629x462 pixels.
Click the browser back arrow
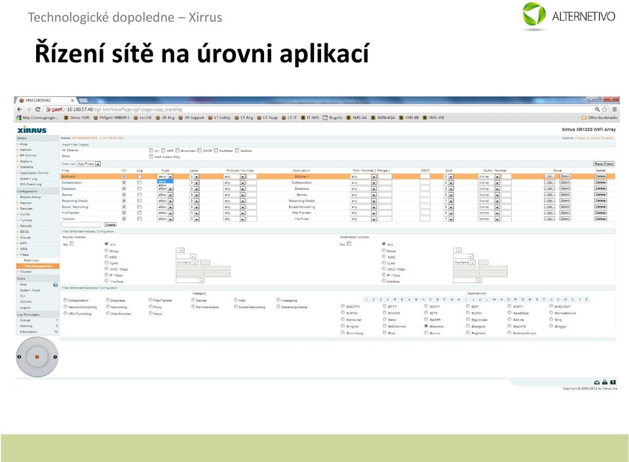(x=20, y=109)
